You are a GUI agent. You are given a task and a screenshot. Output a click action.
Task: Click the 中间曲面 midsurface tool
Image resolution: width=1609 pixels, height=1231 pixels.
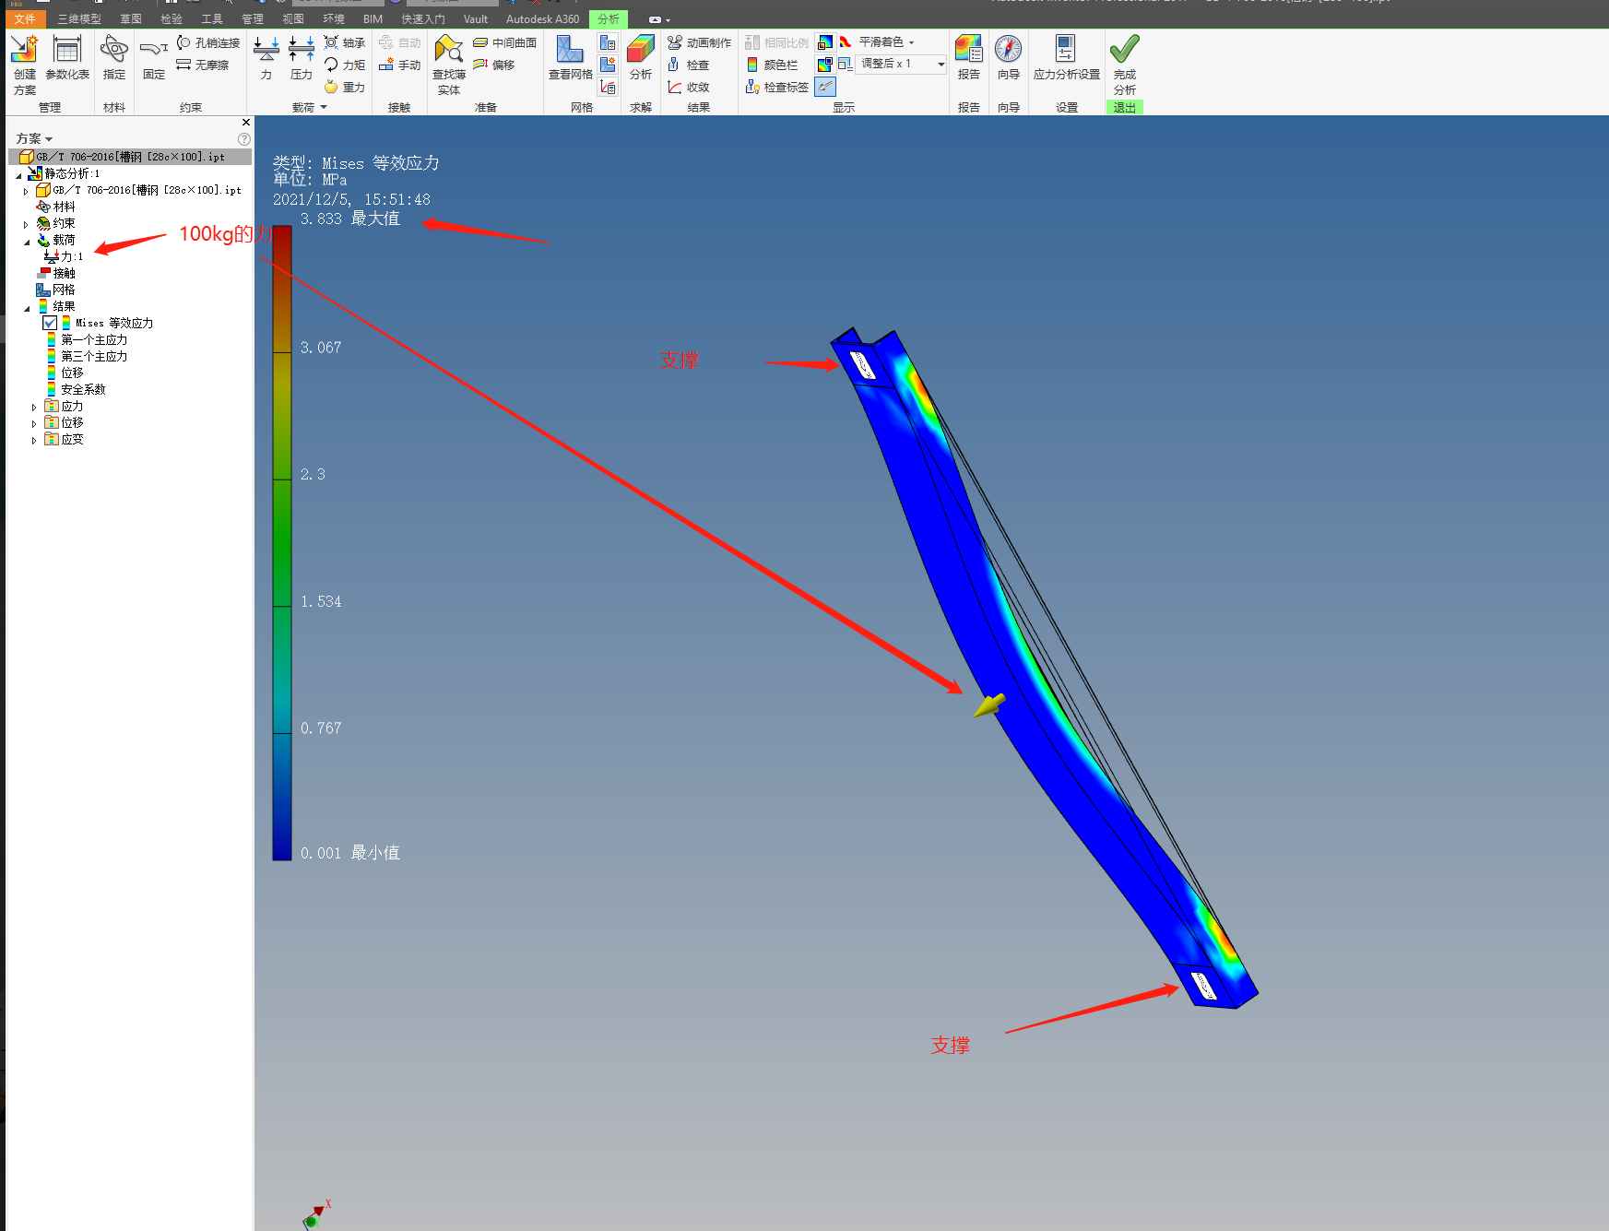pyautogui.click(x=505, y=42)
